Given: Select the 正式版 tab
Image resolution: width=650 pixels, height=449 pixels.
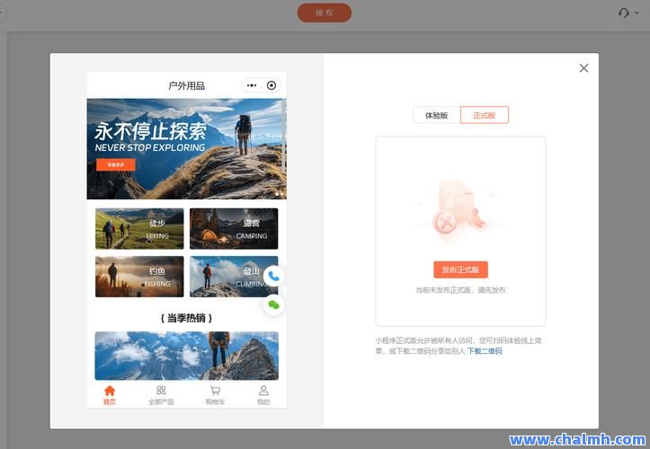Looking at the screenshot, I should (x=485, y=115).
